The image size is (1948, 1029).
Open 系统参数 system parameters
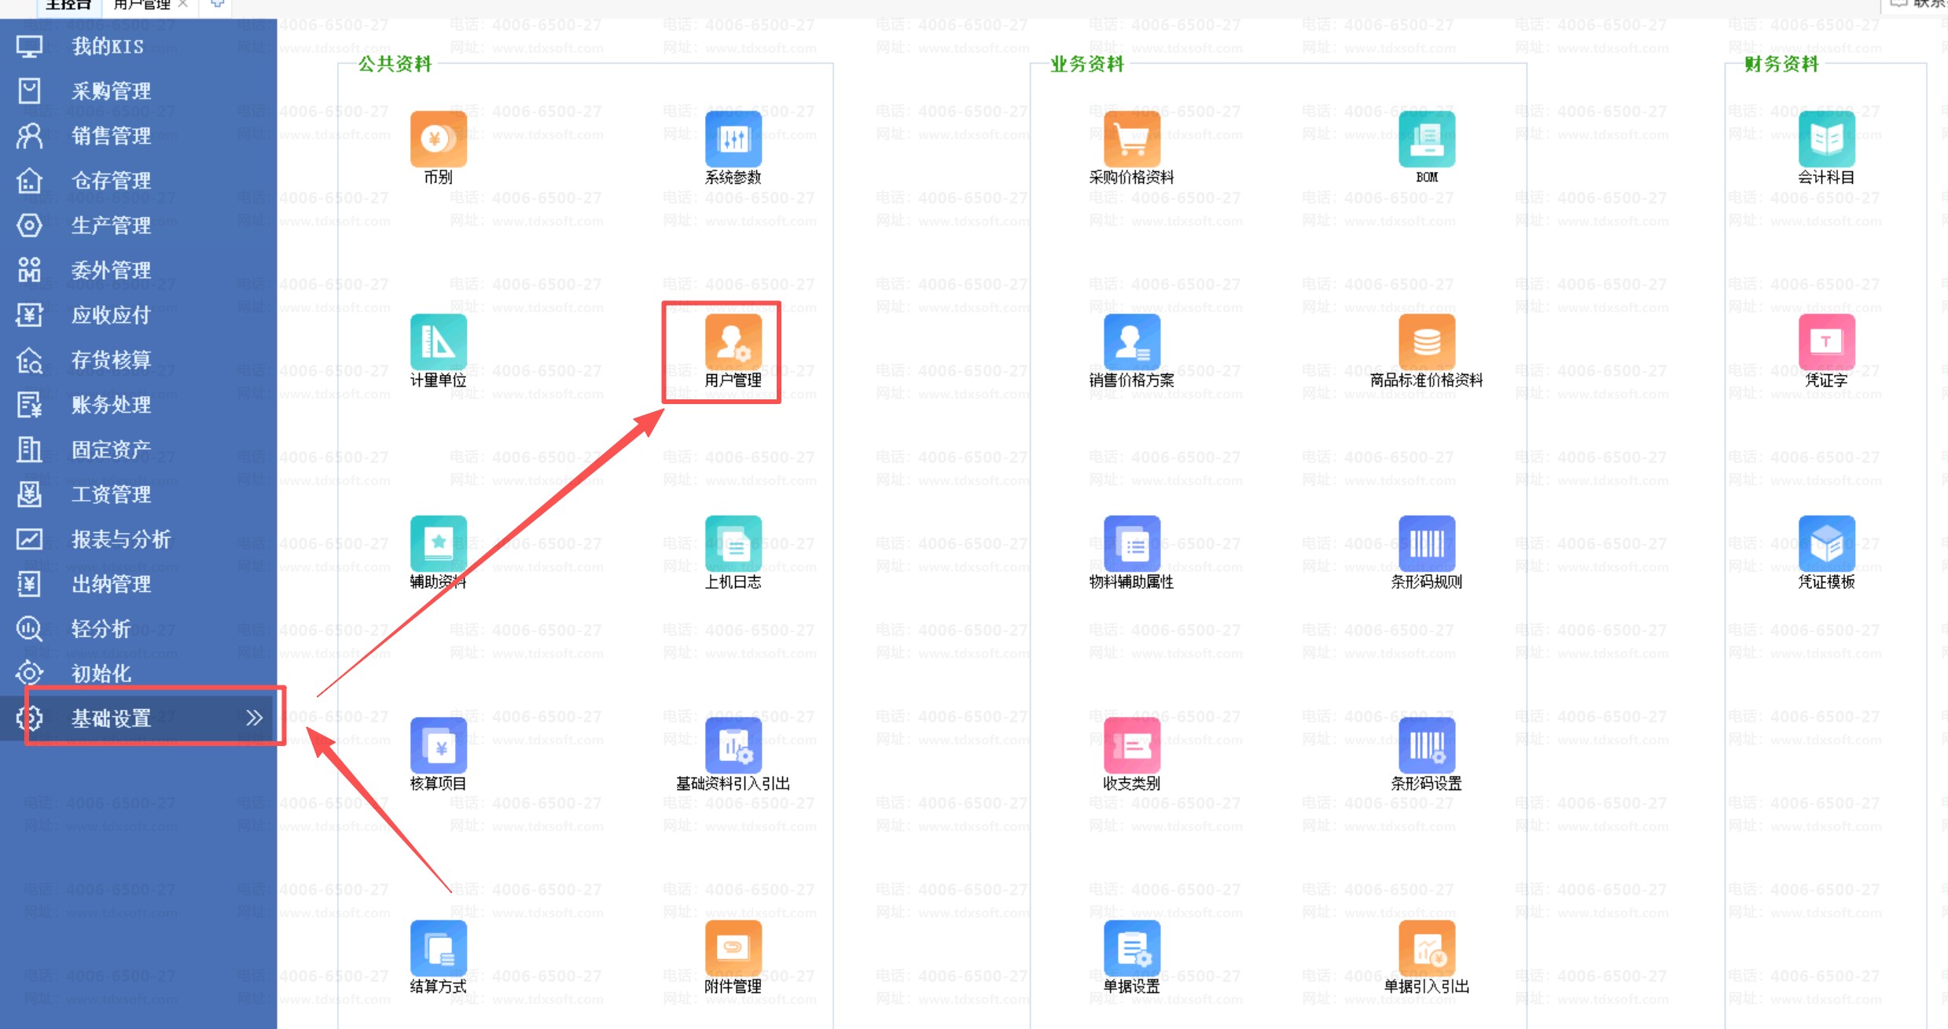(x=733, y=139)
